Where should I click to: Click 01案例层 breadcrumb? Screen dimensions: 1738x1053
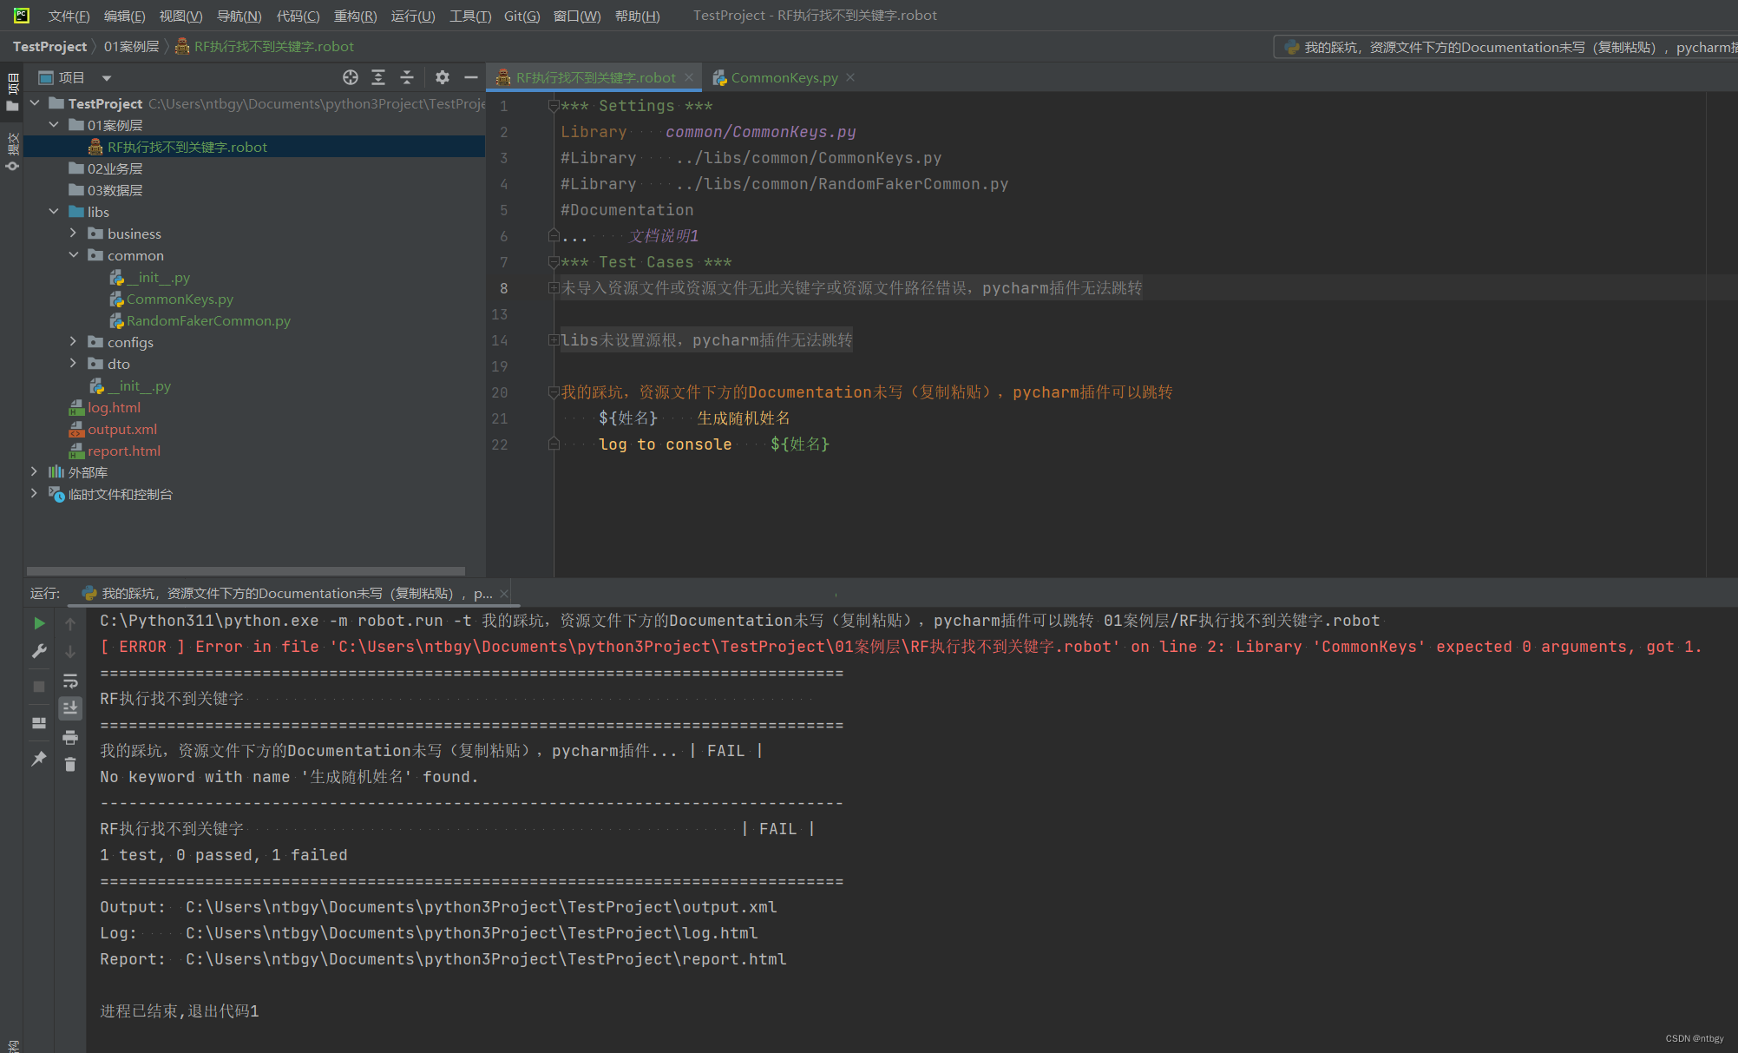(131, 46)
